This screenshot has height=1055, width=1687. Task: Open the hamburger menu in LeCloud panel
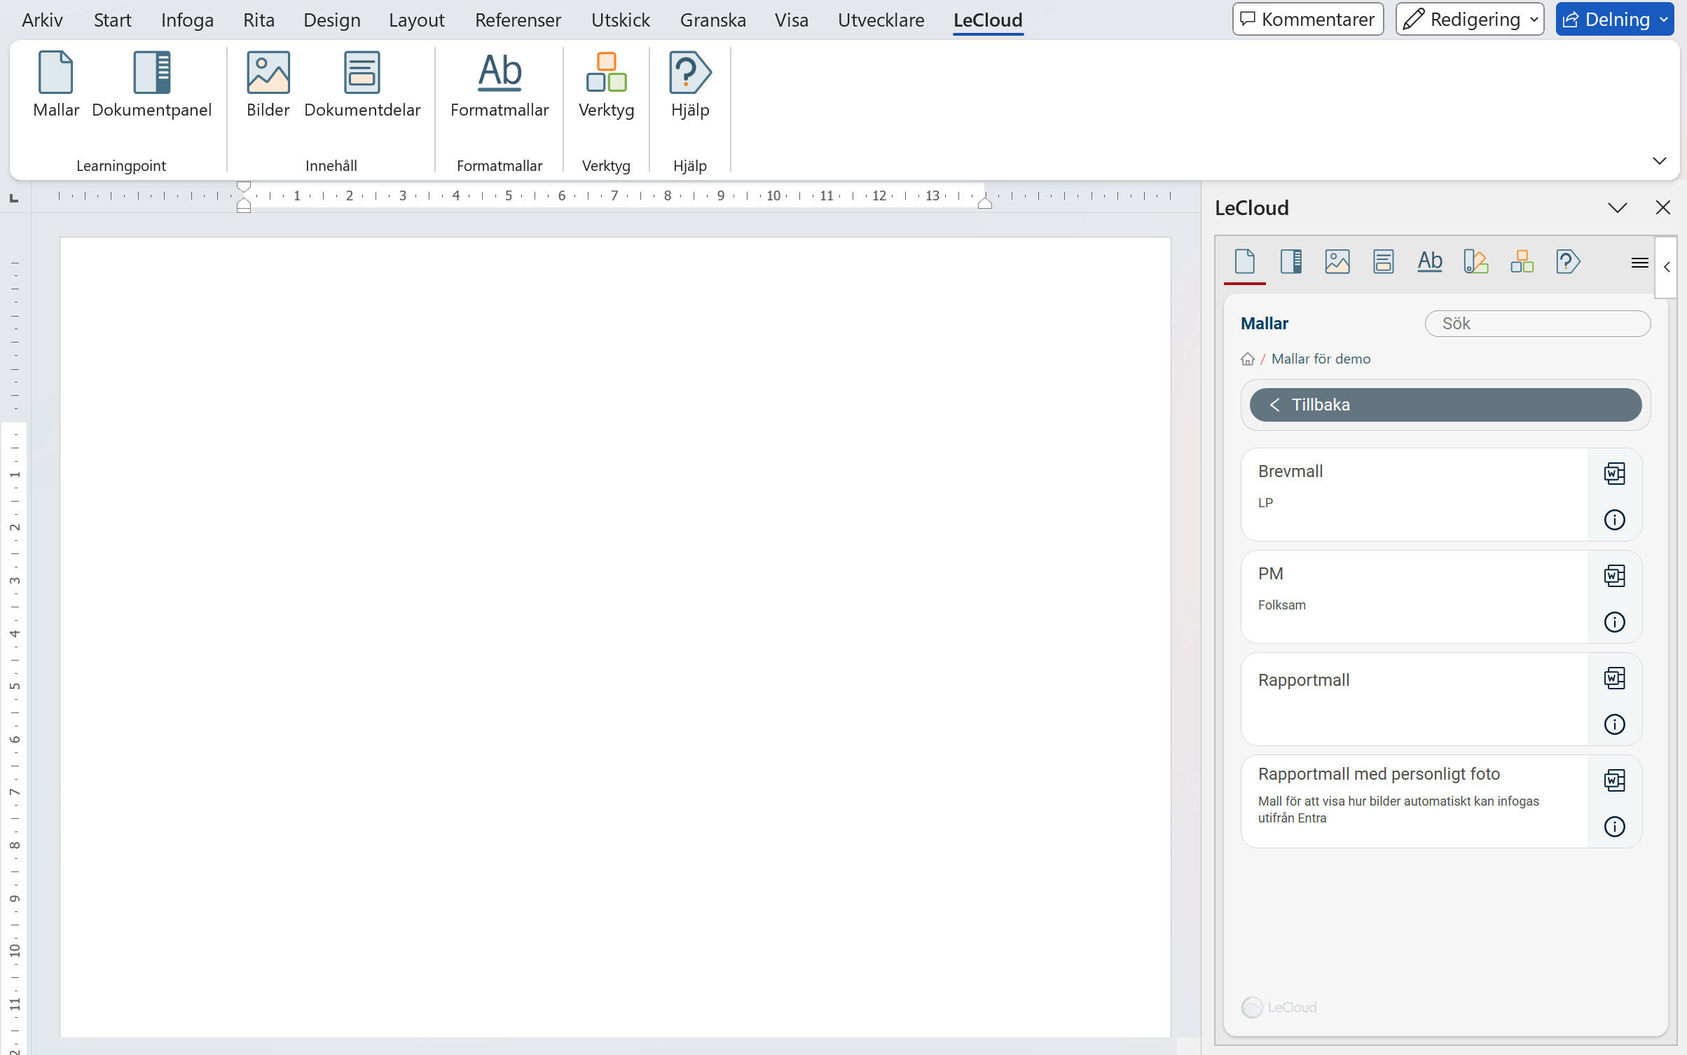click(x=1639, y=263)
